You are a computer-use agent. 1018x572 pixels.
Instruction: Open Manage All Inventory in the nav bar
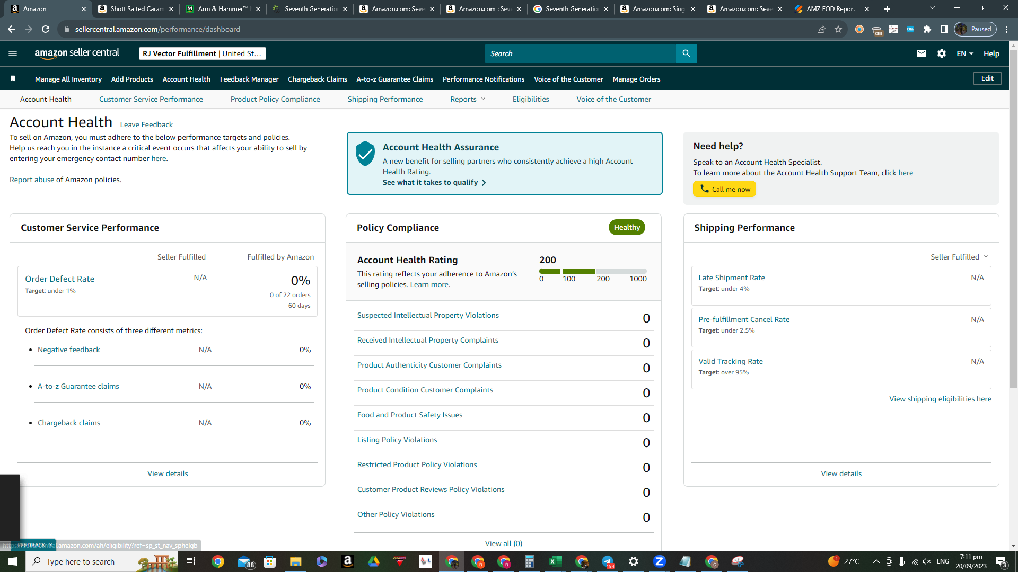(68, 79)
